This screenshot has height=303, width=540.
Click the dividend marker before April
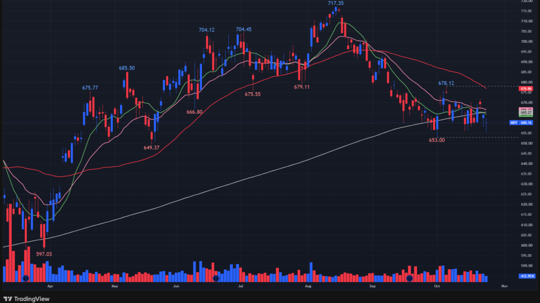(26, 278)
